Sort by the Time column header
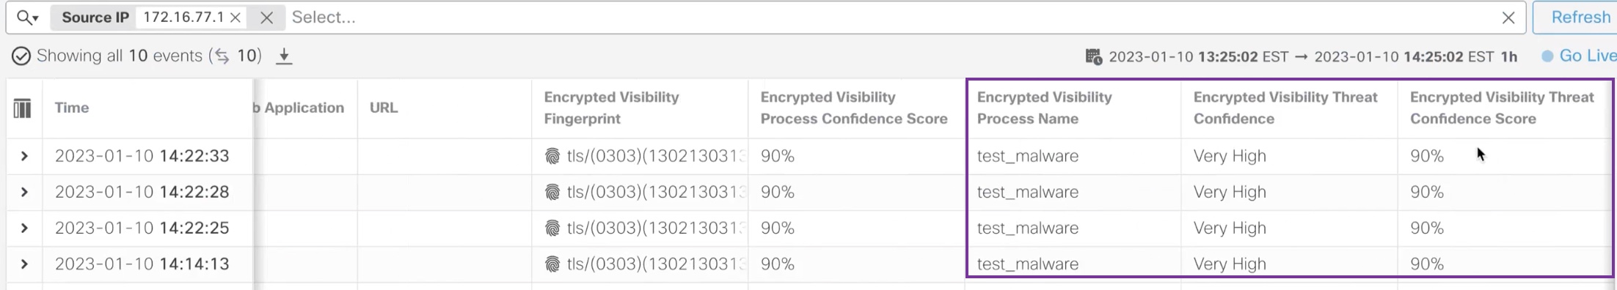Image resolution: width=1617 pixels, height=290 pixels. (x=72, y=108)
